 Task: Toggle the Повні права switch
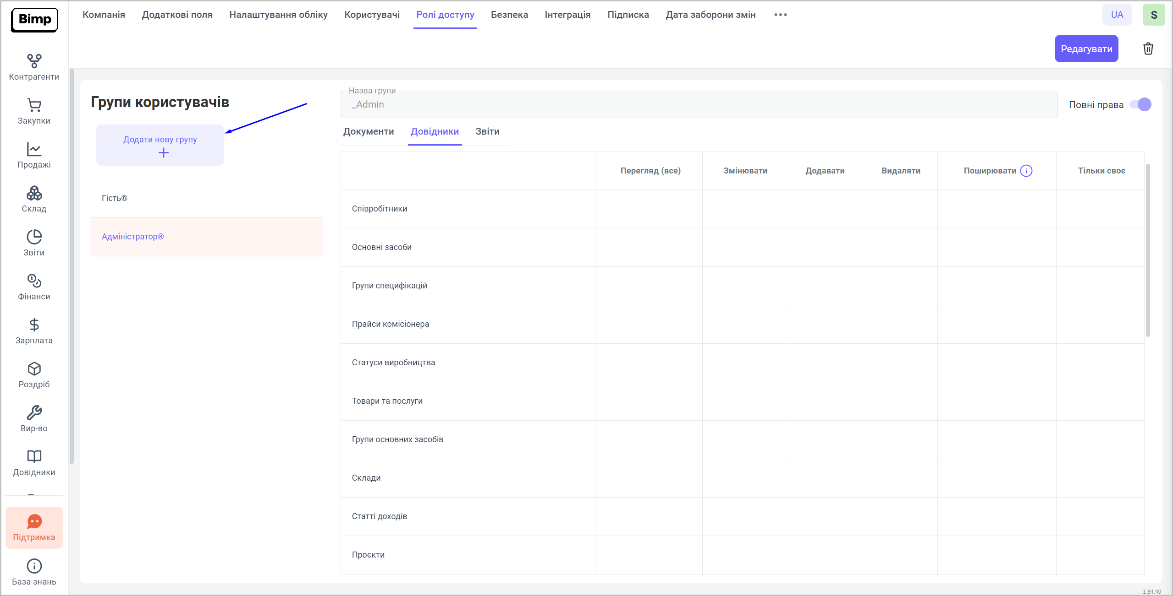(x=1140, y=104)
